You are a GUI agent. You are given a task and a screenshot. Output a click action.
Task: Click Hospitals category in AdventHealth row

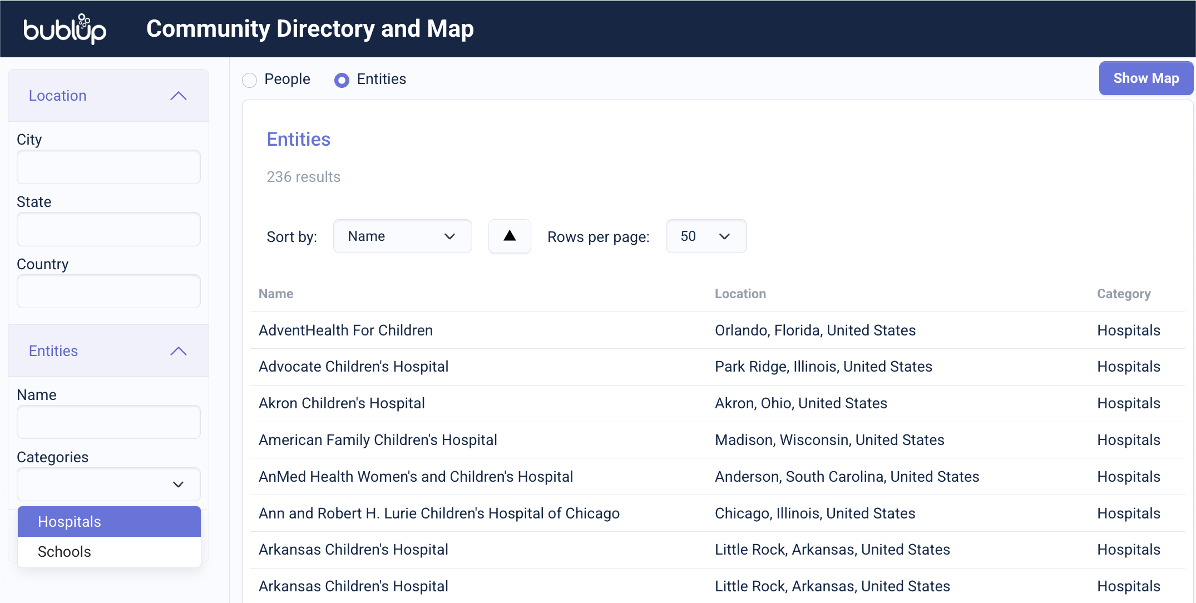pos(1129,330)
